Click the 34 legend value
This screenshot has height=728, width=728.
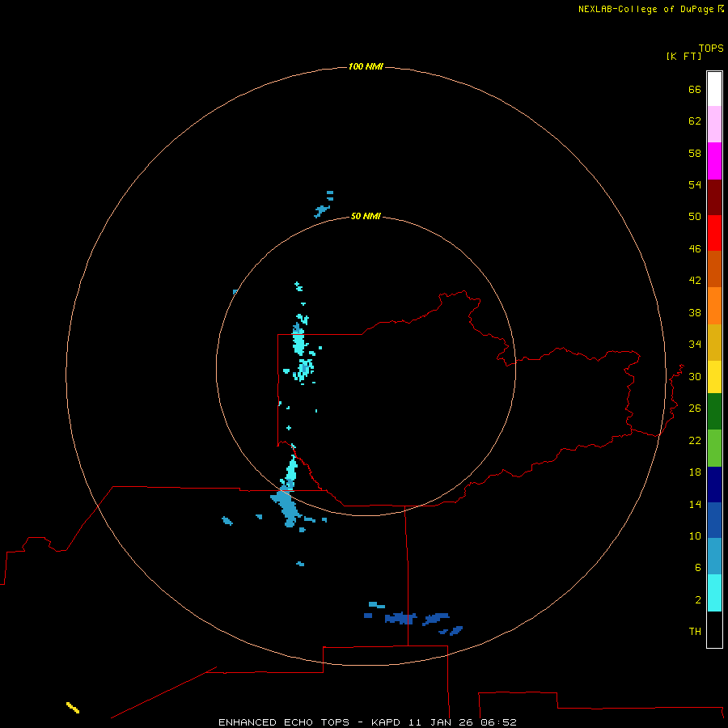695,345
